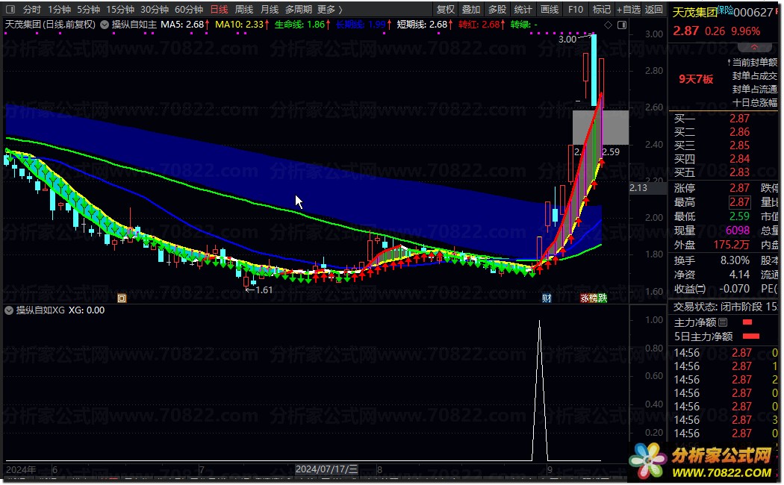The width and height of the screenshot is (784, 485).
Task: Click the diamond icon in chart header
Action: (x=608, y=25)
